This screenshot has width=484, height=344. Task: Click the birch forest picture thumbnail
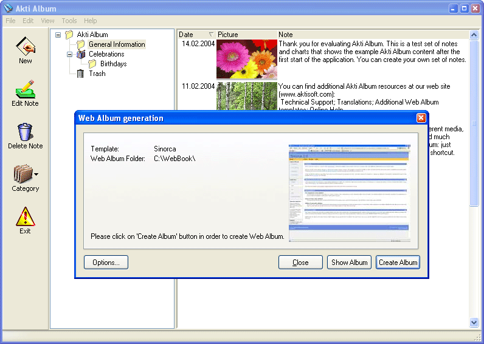(247, 96)
